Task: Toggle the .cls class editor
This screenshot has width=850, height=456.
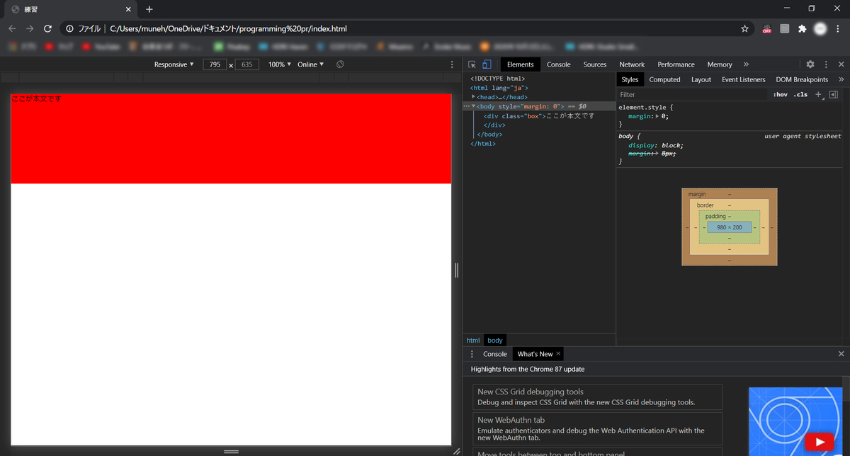Action: [x=800, y=94]
